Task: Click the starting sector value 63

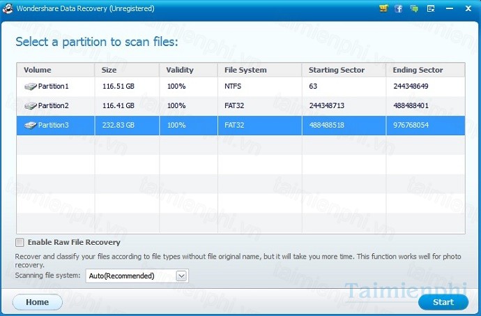Action: point(313,86)
